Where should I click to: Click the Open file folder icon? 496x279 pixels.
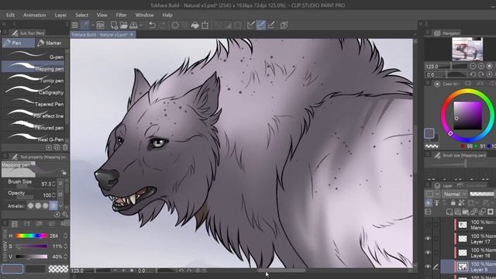click(124, 26)
